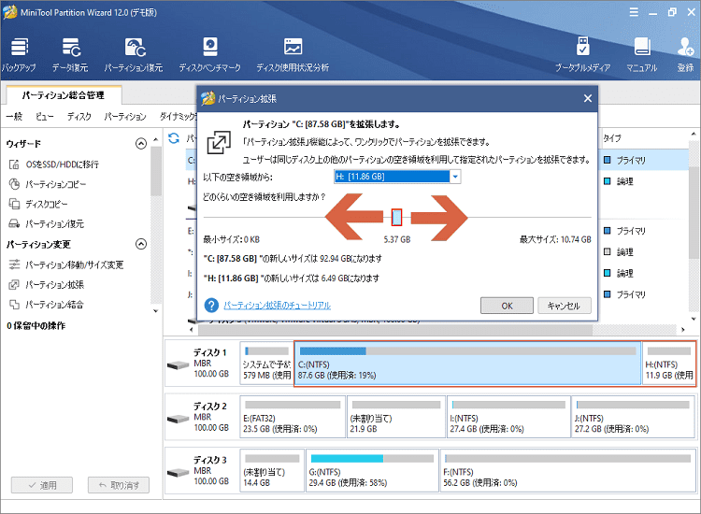Select G:(NTFS) 29.4 GB partition
The image size is (701, 514).
point(372,471)
